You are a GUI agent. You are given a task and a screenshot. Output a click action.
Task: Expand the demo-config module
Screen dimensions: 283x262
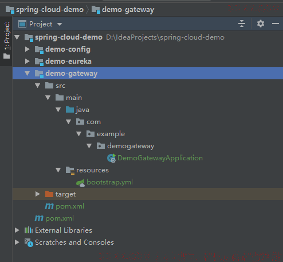(x=27, y=49)
